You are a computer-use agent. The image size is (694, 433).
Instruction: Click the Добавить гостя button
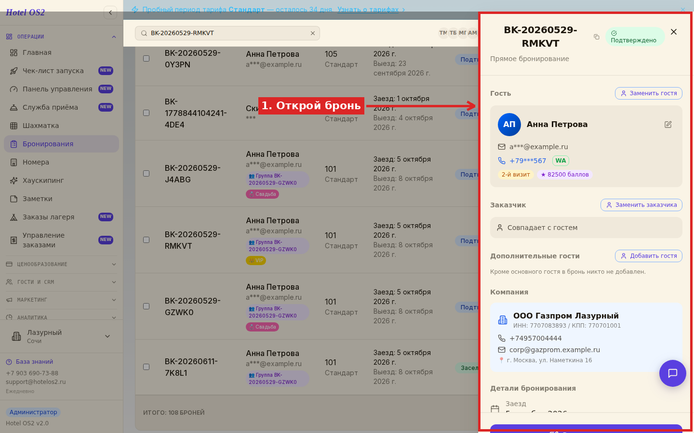(649, 256)
